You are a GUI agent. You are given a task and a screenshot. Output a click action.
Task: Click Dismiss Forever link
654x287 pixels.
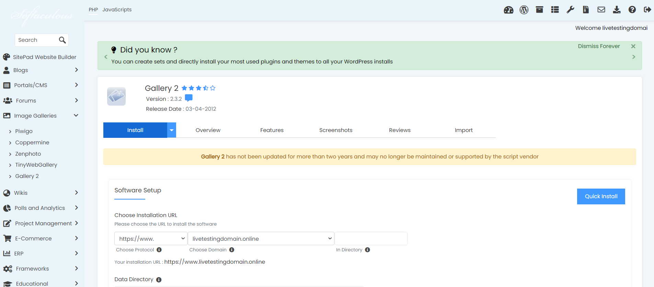coord(599,46)
